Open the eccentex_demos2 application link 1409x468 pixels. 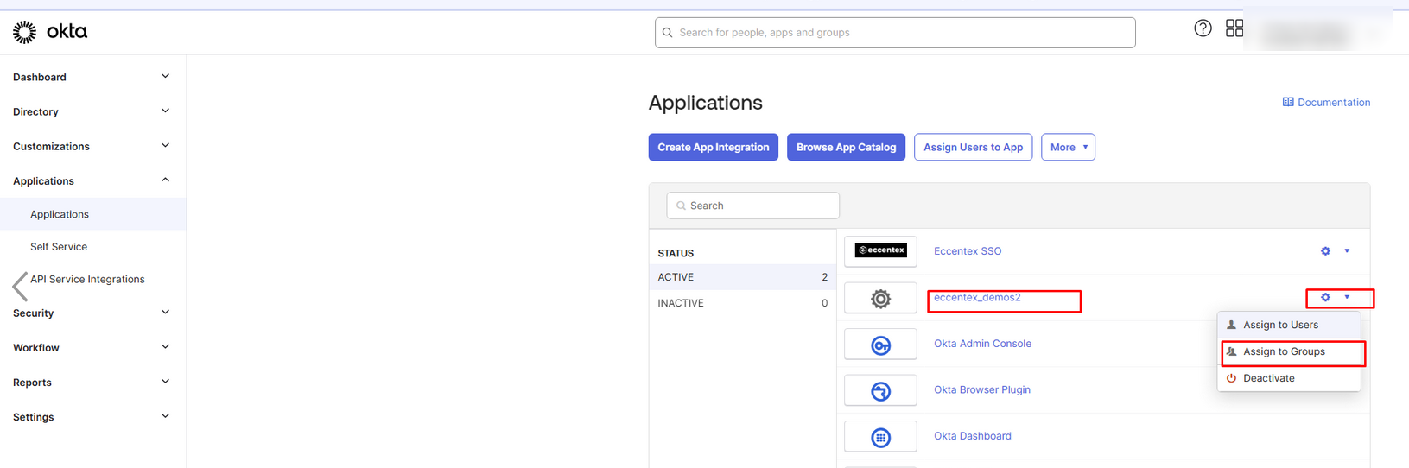click(x=977, y=297)
